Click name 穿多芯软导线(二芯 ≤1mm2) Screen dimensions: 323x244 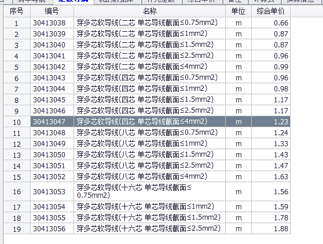tap(149, 34)
